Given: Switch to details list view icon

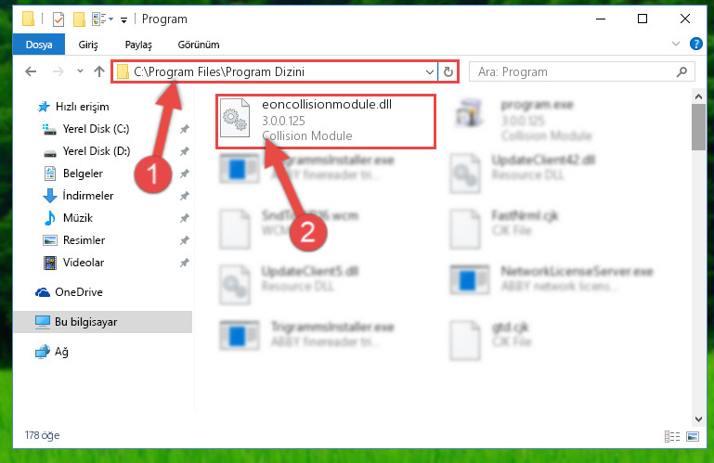Looking at the screenshot, I should point(672,437).
